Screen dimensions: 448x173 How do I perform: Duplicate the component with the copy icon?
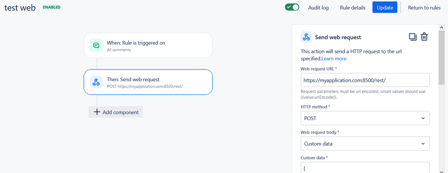click(413, 37)
